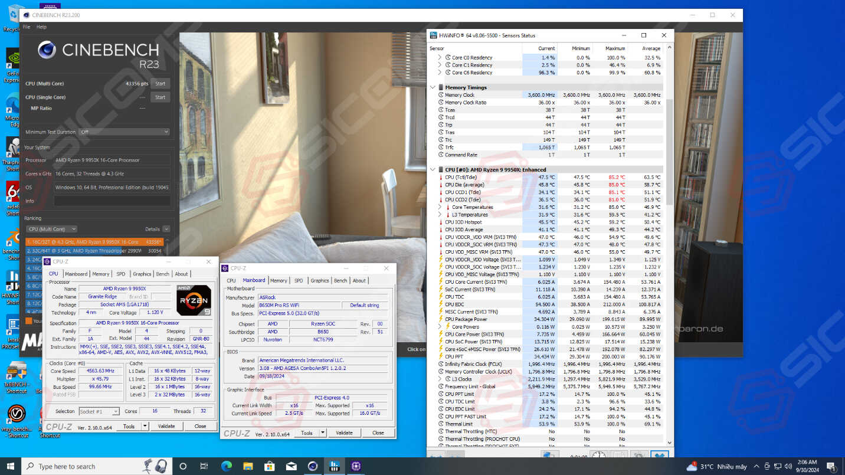This screenshot has width=845, height=475.
Task: Click the Cinebench taskbar icon
Action: click(x=313, y=466)
